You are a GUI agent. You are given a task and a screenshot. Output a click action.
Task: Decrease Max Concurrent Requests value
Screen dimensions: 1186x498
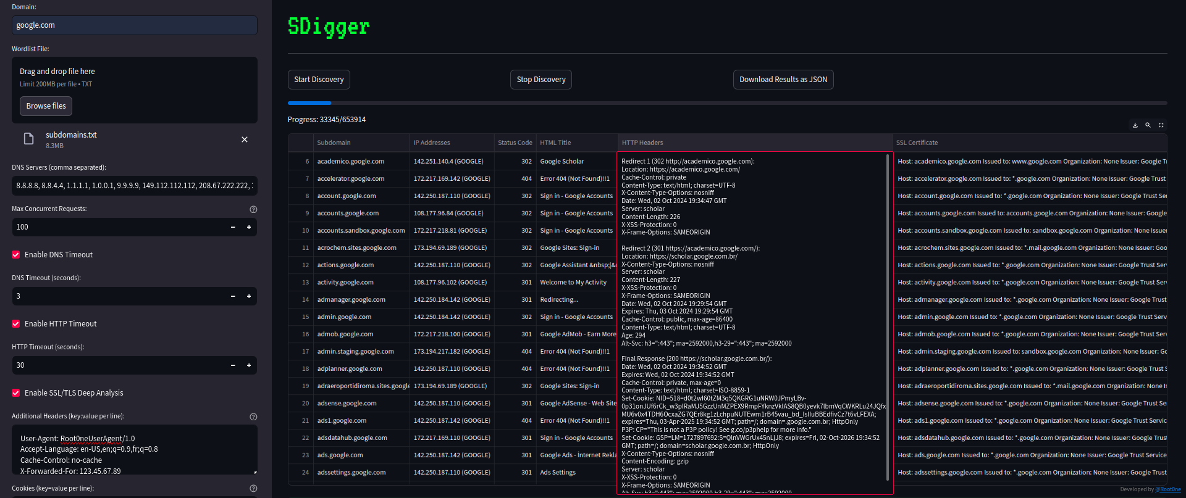tap(233, 227)
